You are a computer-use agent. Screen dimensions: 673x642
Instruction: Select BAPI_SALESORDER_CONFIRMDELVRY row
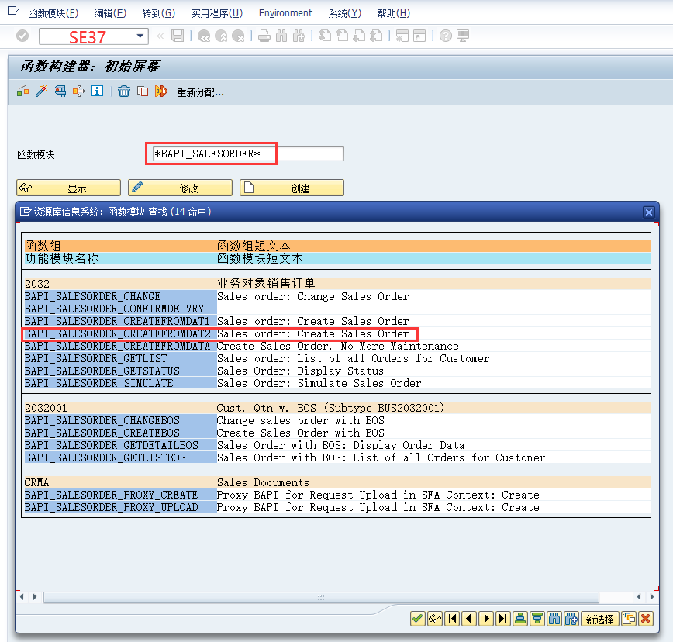[x=338, y=309]
